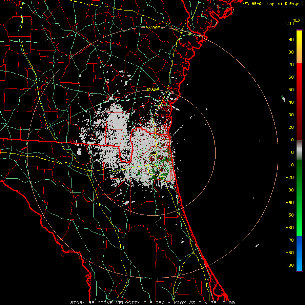Click the 100 NMI range ring label
The image size is (305, 305).
pos(152,27)
